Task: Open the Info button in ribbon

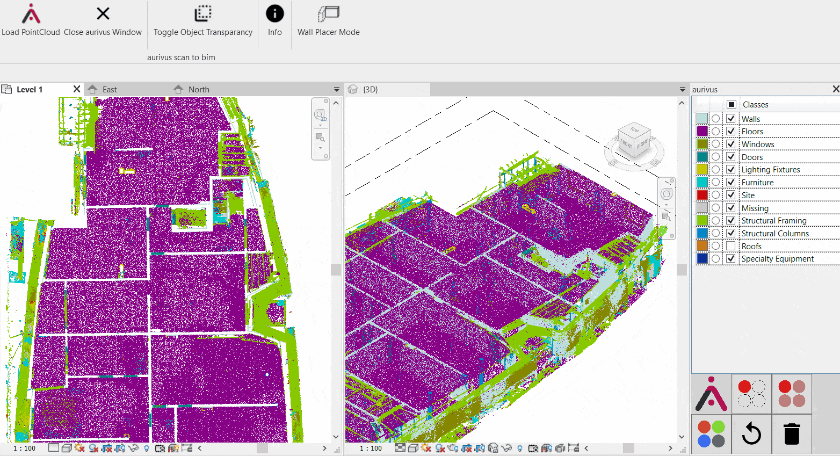Action: click(x=274, y=15)
